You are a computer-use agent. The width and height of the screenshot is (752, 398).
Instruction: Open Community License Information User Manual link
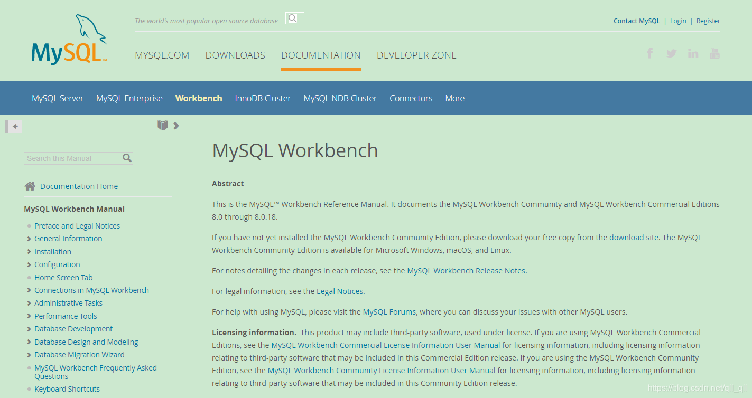pos(382,371)
